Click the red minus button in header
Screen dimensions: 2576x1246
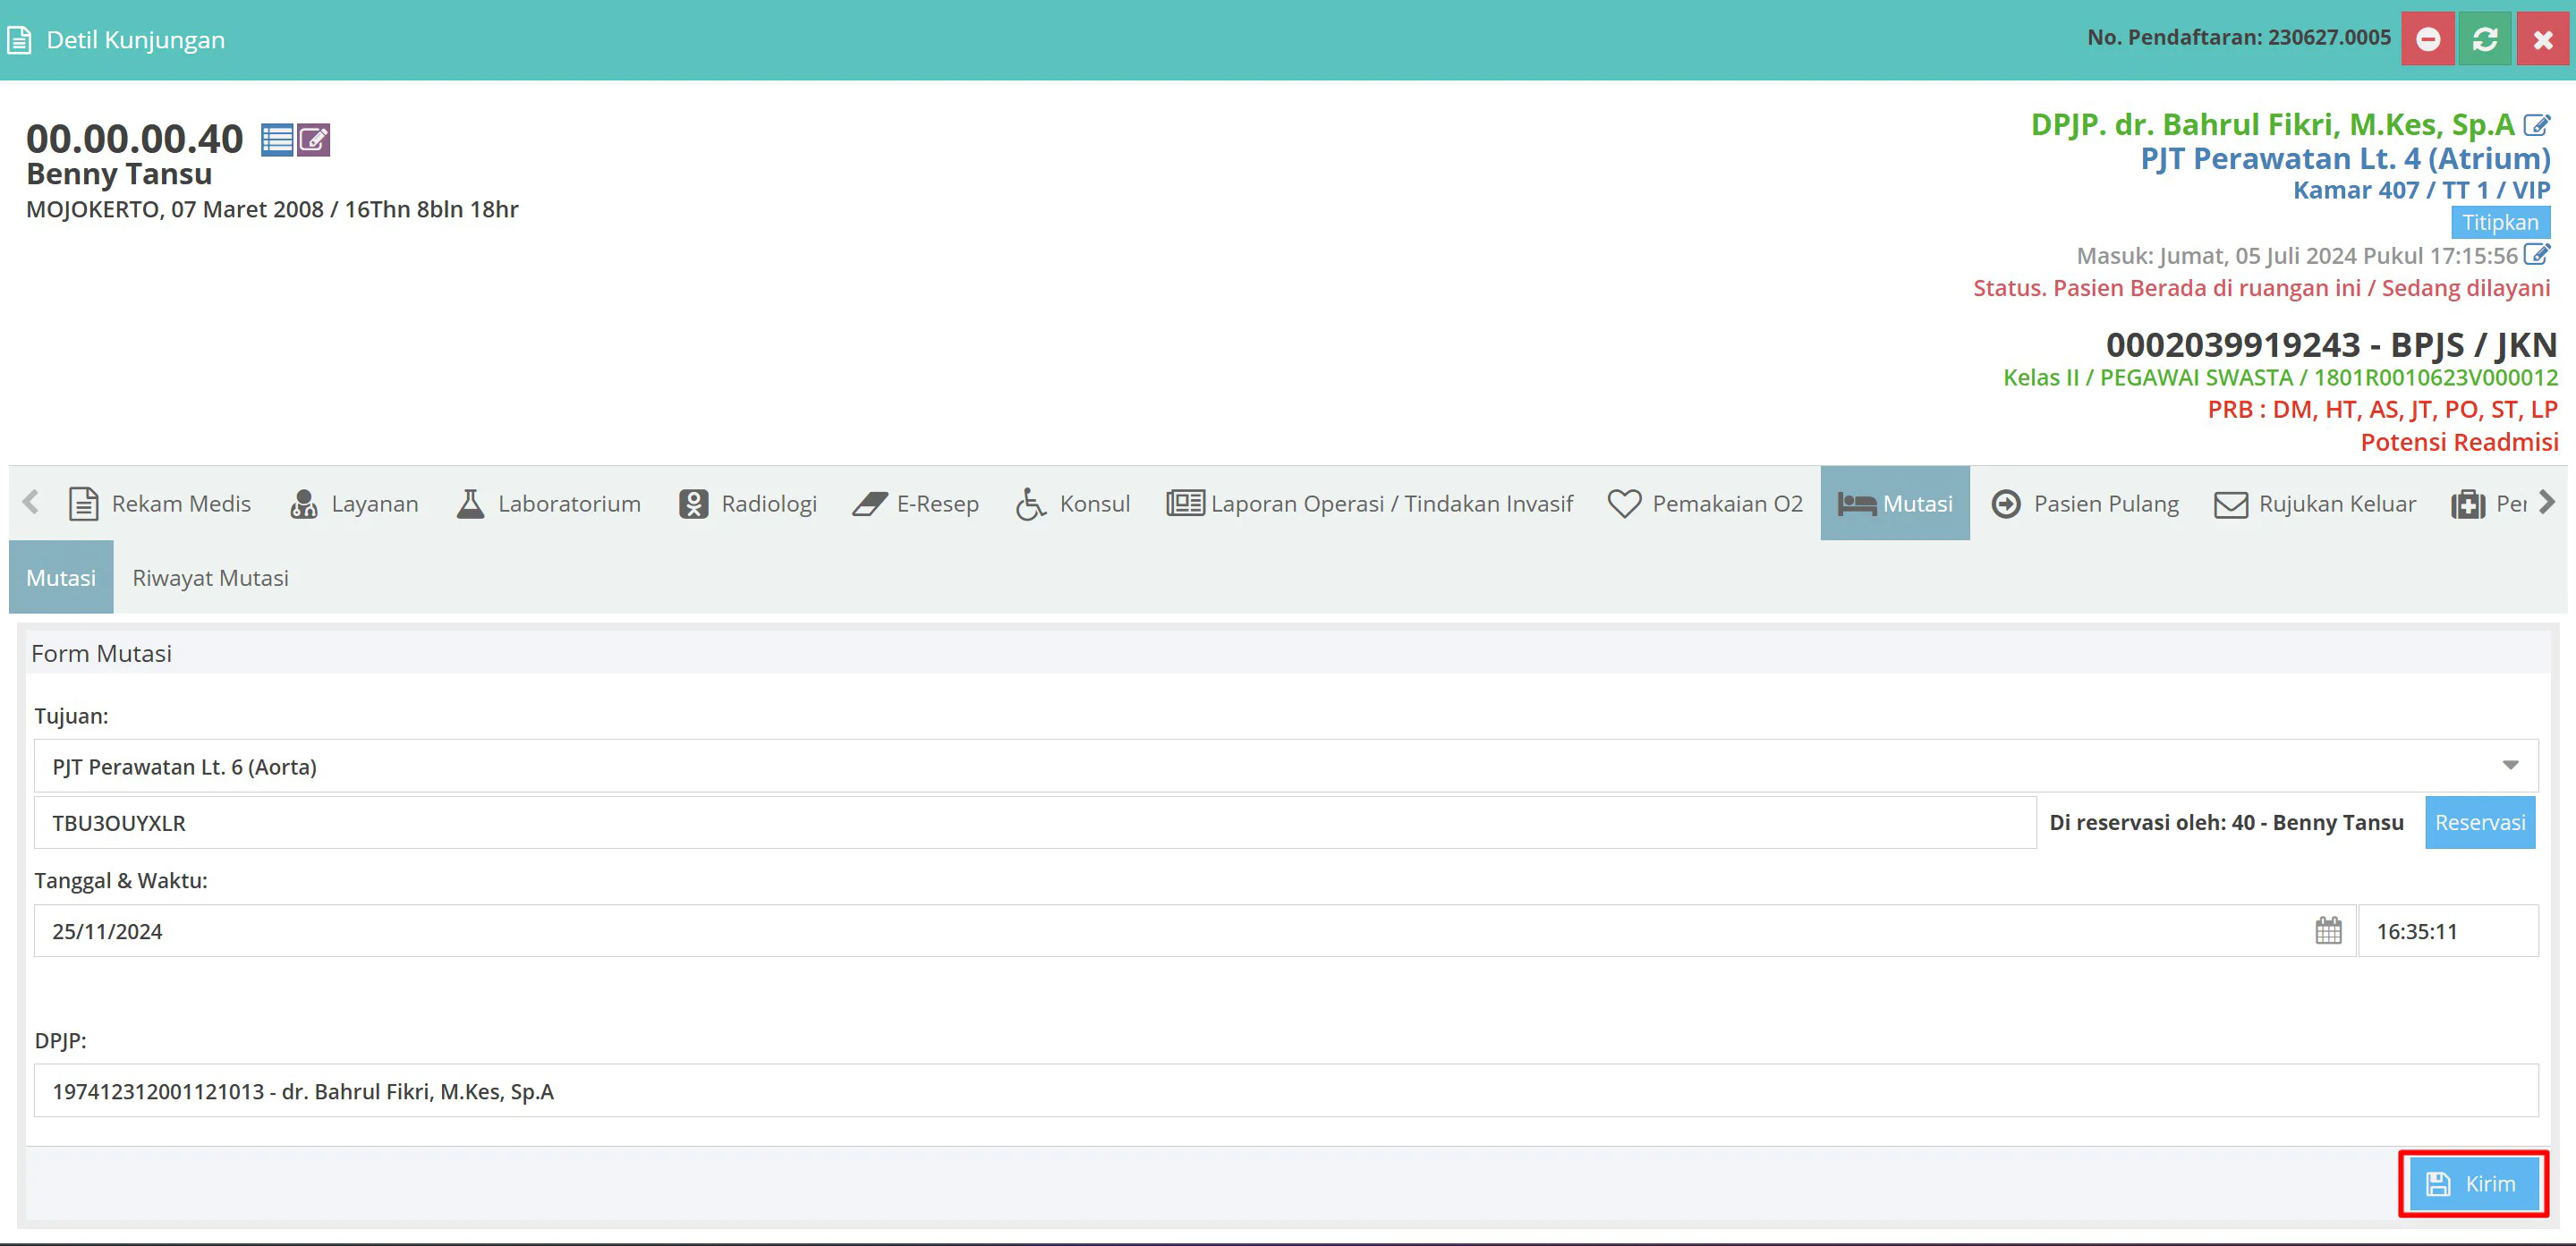(2428, 39)
